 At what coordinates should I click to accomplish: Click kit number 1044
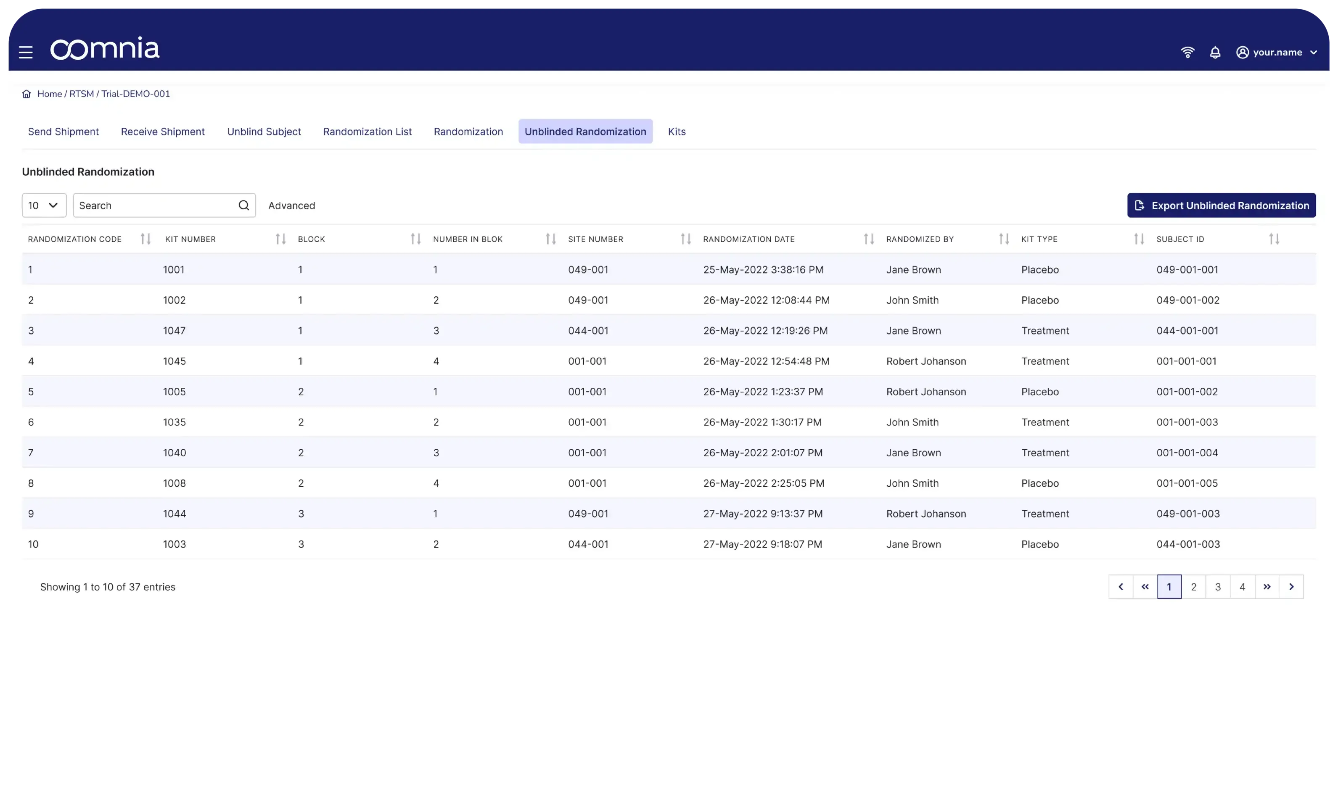[x=175, y=514]
